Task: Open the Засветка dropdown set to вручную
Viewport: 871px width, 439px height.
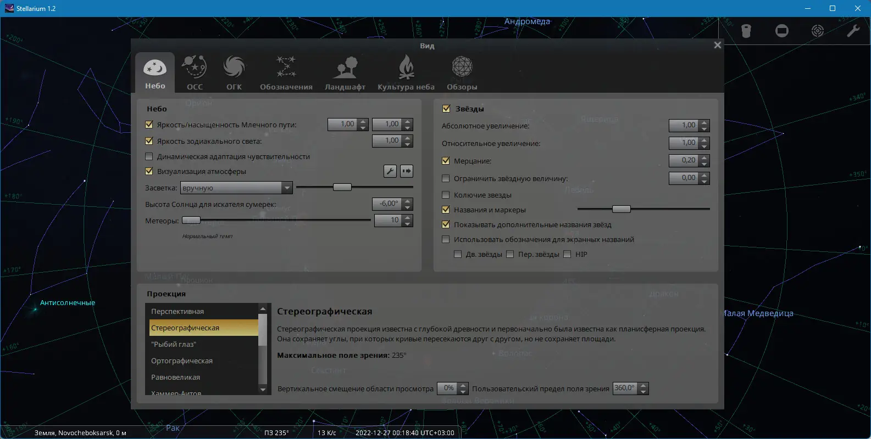Action: (236, 188)
